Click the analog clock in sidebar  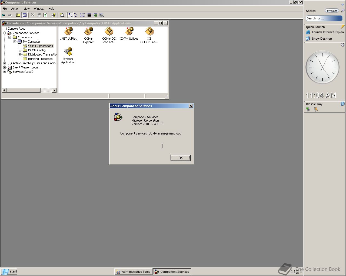[x=322, y=67]
